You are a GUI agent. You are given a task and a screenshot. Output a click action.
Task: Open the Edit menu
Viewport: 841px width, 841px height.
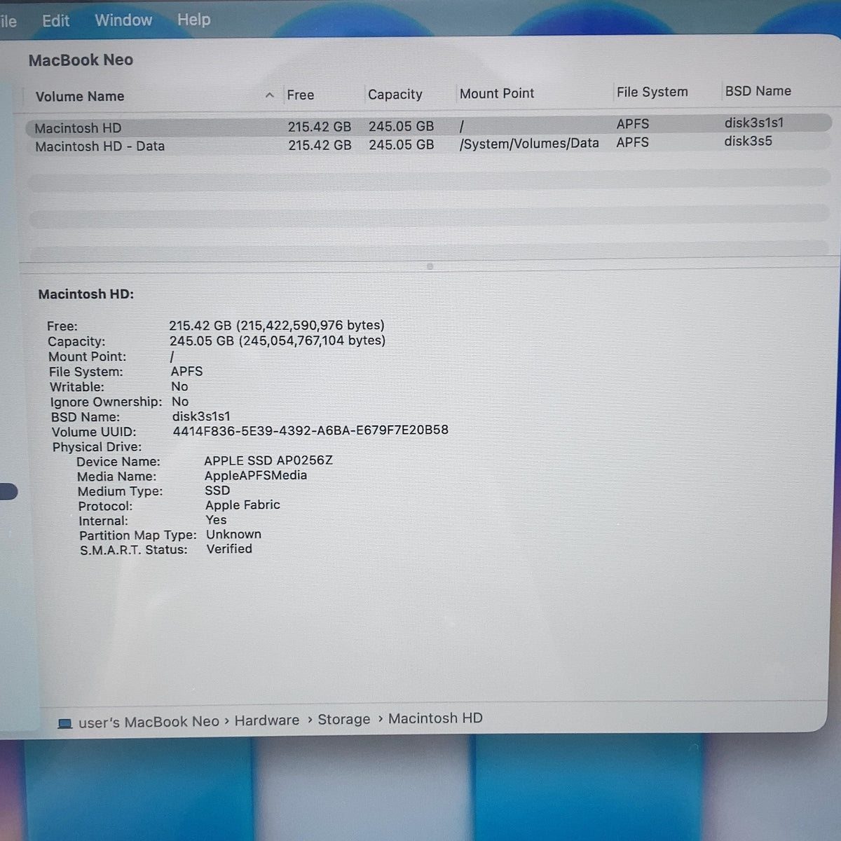[55, 20]
